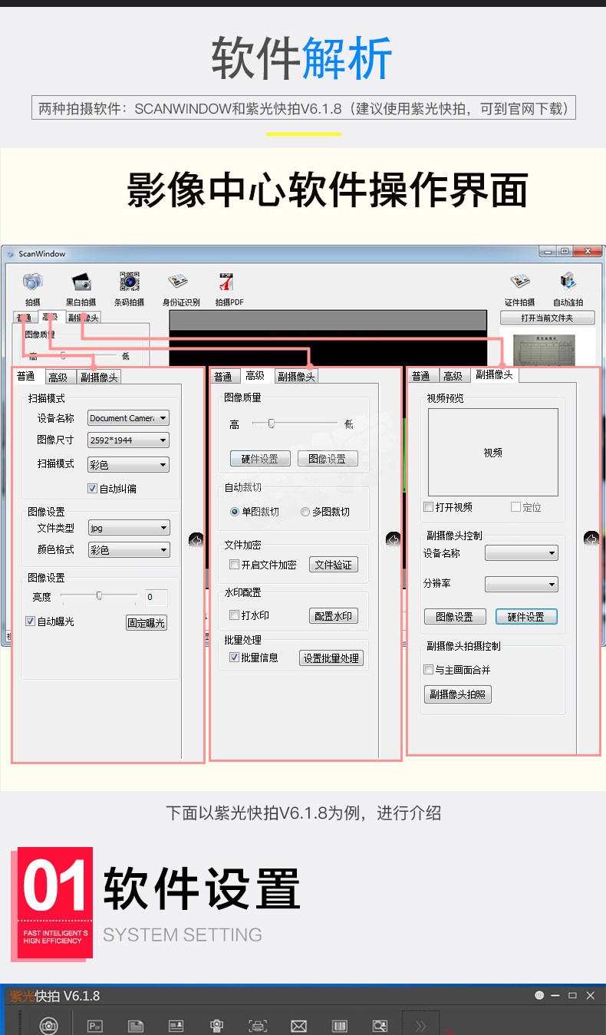The width and height of the screenshot is (606, 1035).
Task: Click the 固定曝光 button
Action: coord(146,623)
